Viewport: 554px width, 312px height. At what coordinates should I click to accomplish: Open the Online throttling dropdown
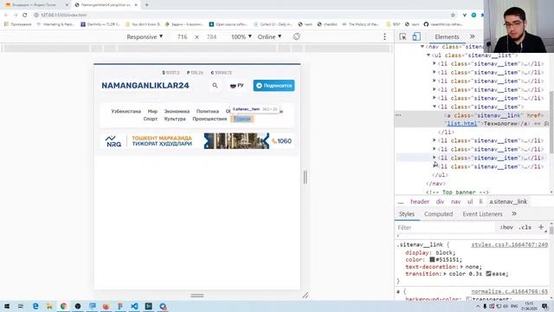click(269, 36)
